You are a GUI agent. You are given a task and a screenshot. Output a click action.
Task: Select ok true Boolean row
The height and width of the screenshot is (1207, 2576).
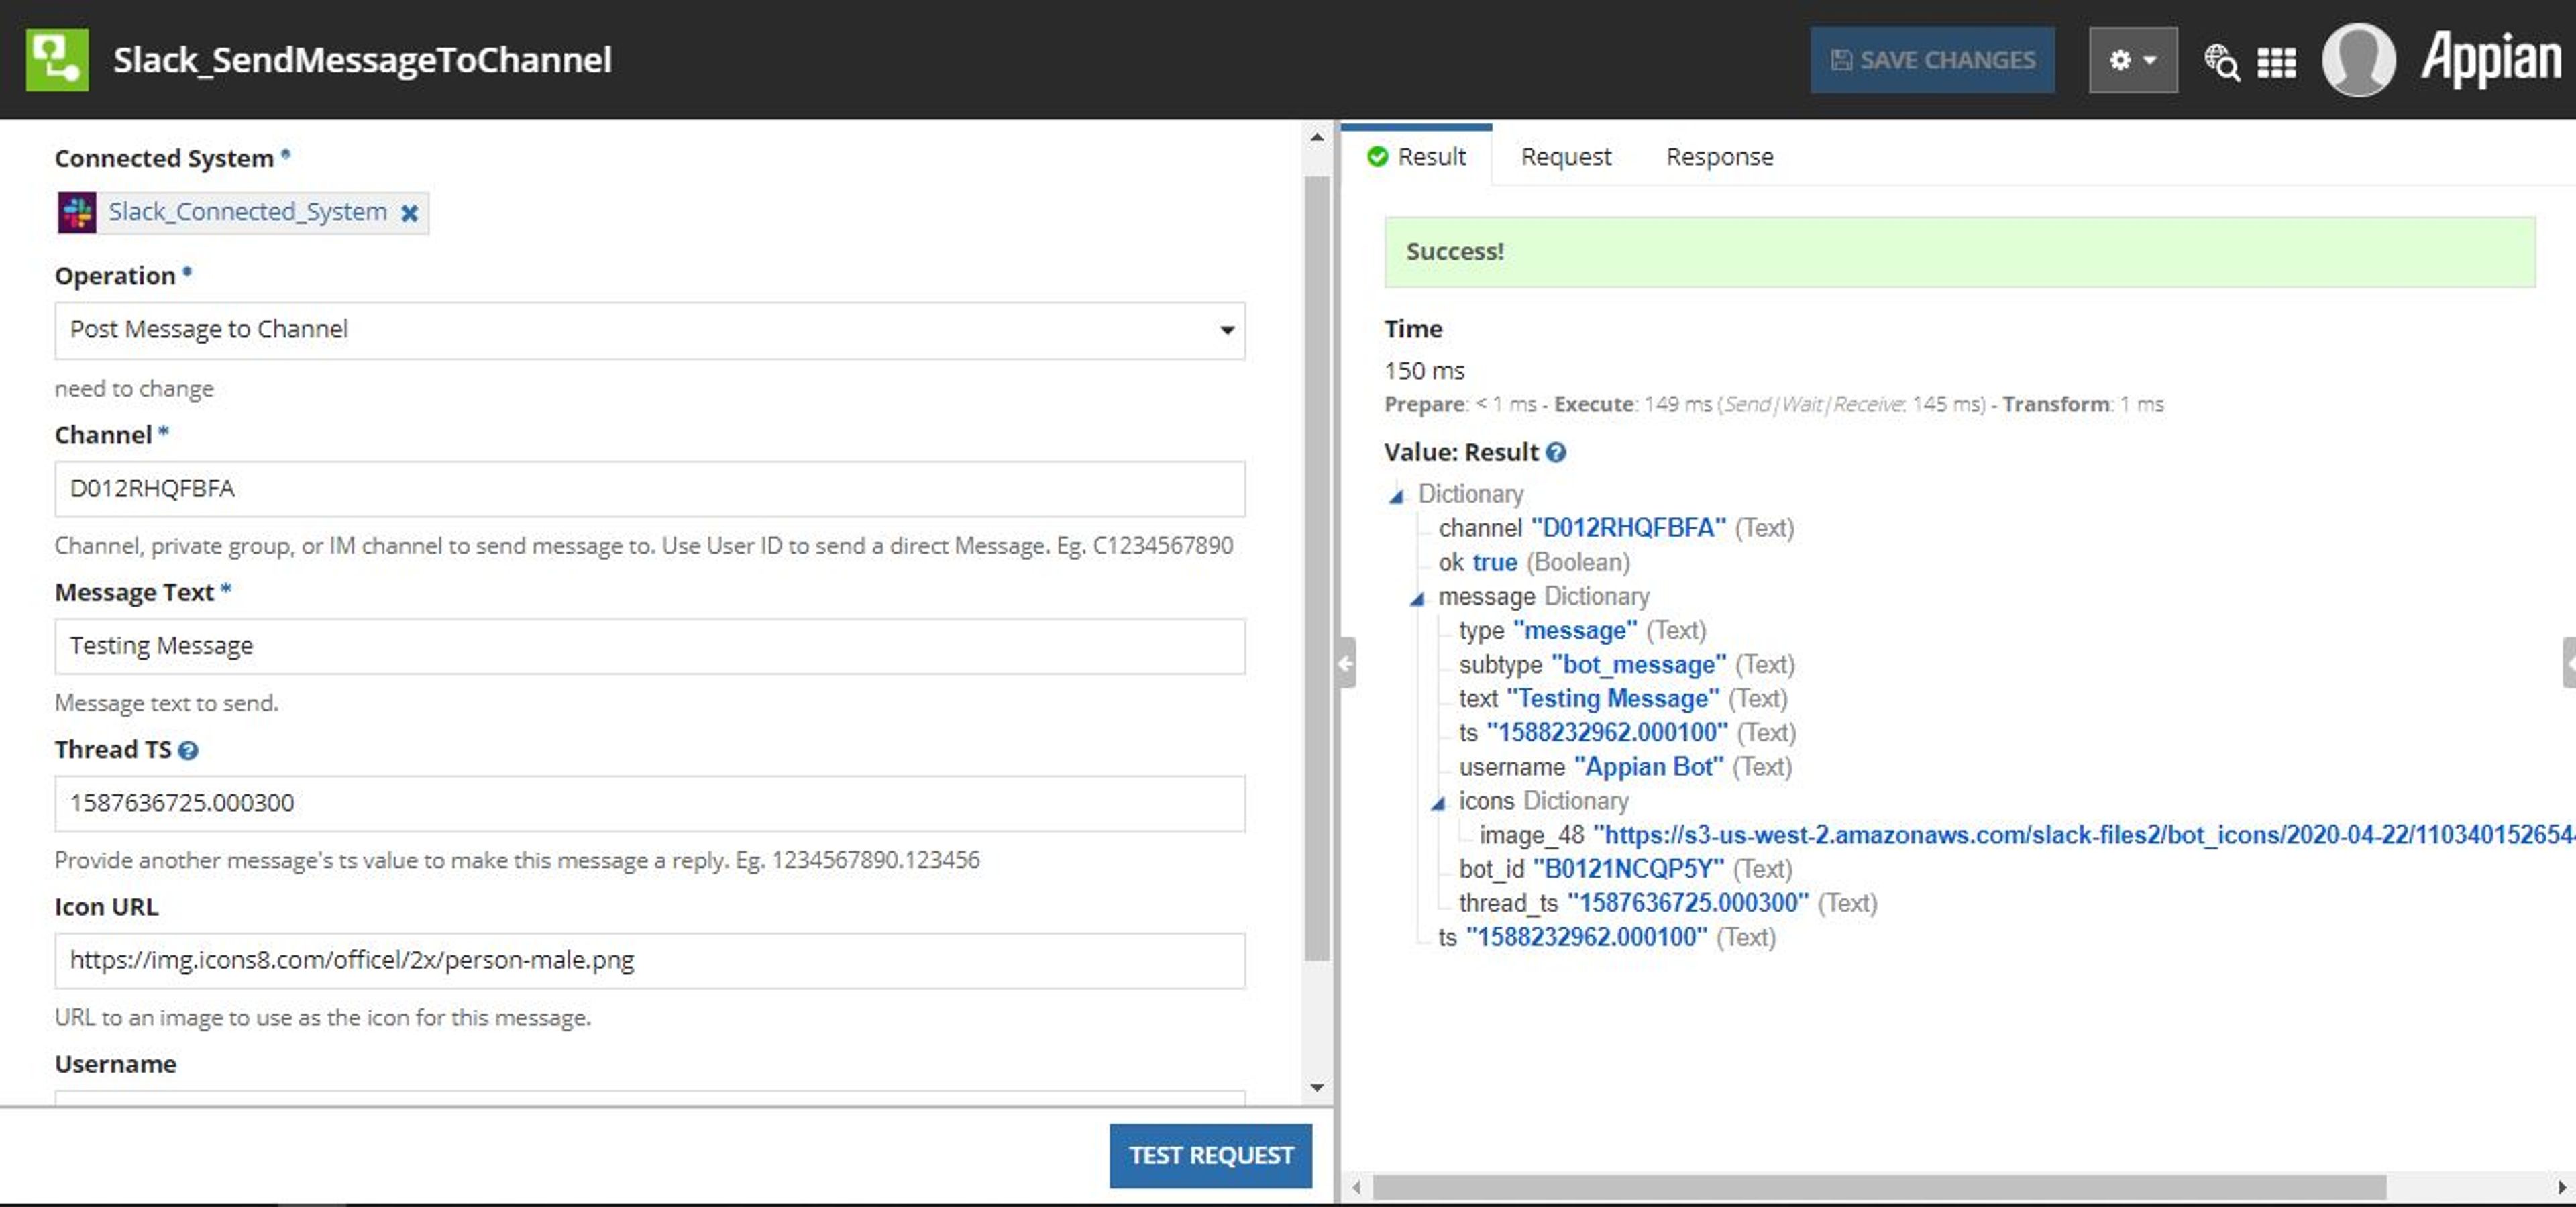coord(1534,562)
